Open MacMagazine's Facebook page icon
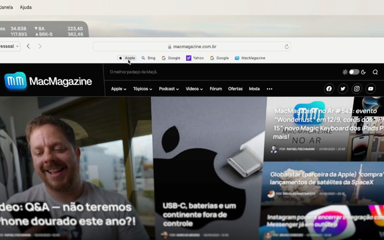Screen dimensions: 384x240 pos(329,89)
